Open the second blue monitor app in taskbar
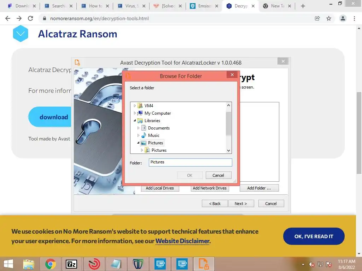This screenshot has width=362, height=271. tap(182, 264)
